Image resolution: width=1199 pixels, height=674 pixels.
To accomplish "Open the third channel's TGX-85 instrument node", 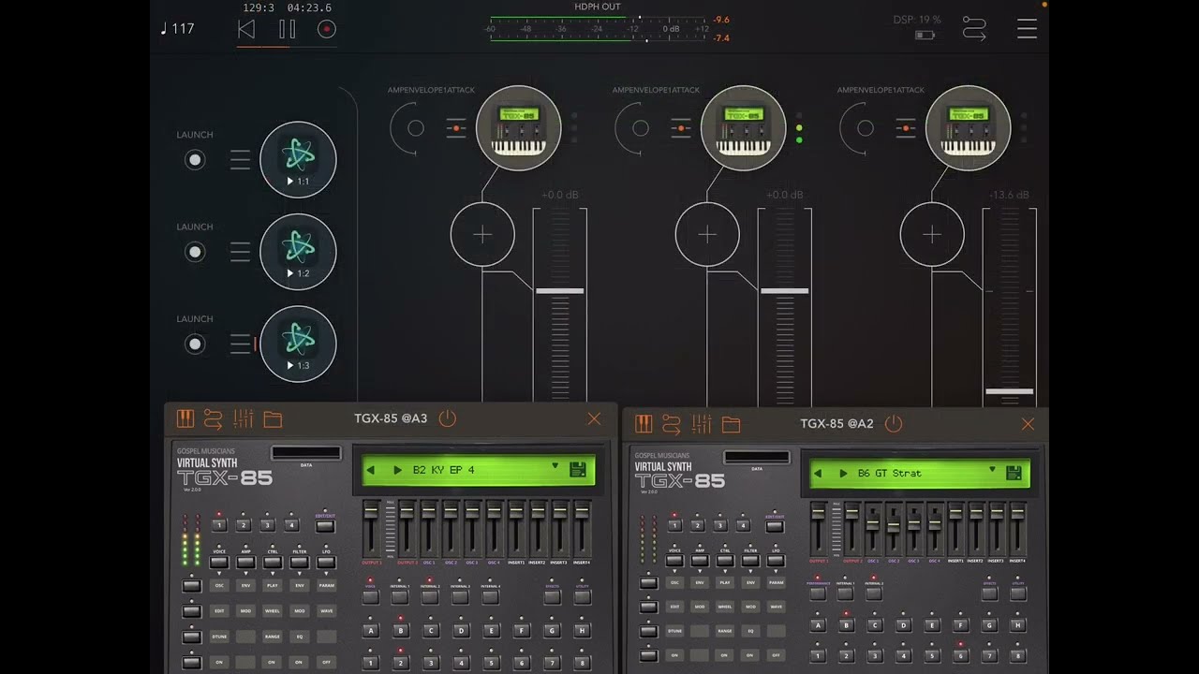I will (x=969, y=127).
